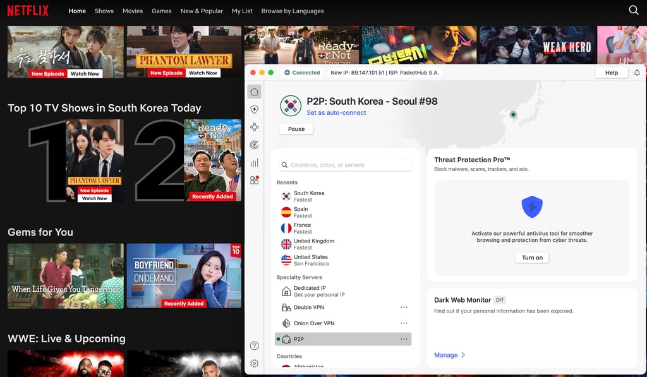
Task: Click the New IP and ISP status text
Action: [385, 73]
